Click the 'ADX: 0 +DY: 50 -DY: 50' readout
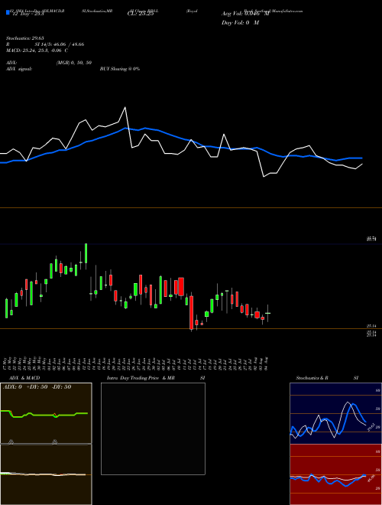Viewport: 382px width, 505px height. coord(37,387)
